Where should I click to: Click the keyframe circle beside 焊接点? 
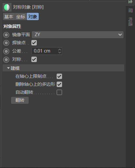(x=6, y=43)
